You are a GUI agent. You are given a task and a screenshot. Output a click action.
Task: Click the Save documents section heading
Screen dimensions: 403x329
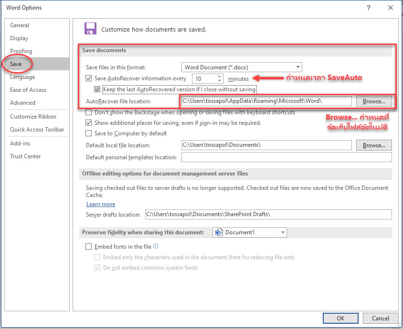coord(104,50)
